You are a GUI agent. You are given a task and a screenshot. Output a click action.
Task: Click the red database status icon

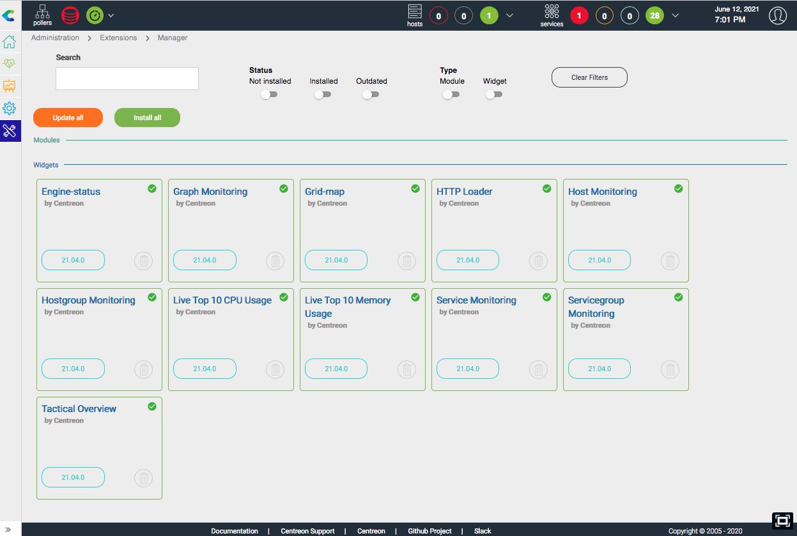pyautogui.click(x=70, y=15)
